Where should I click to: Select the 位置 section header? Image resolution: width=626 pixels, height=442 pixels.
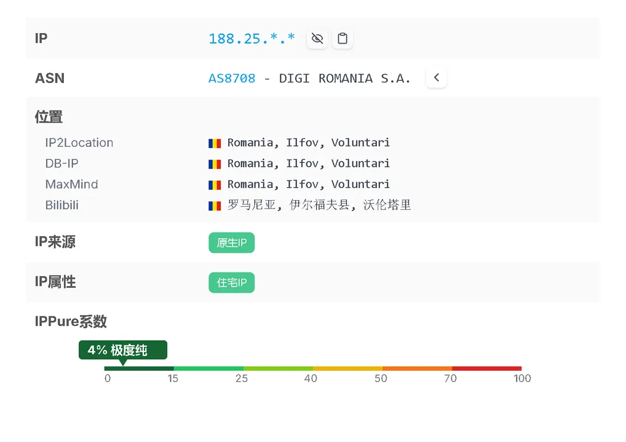click(48, 117)
